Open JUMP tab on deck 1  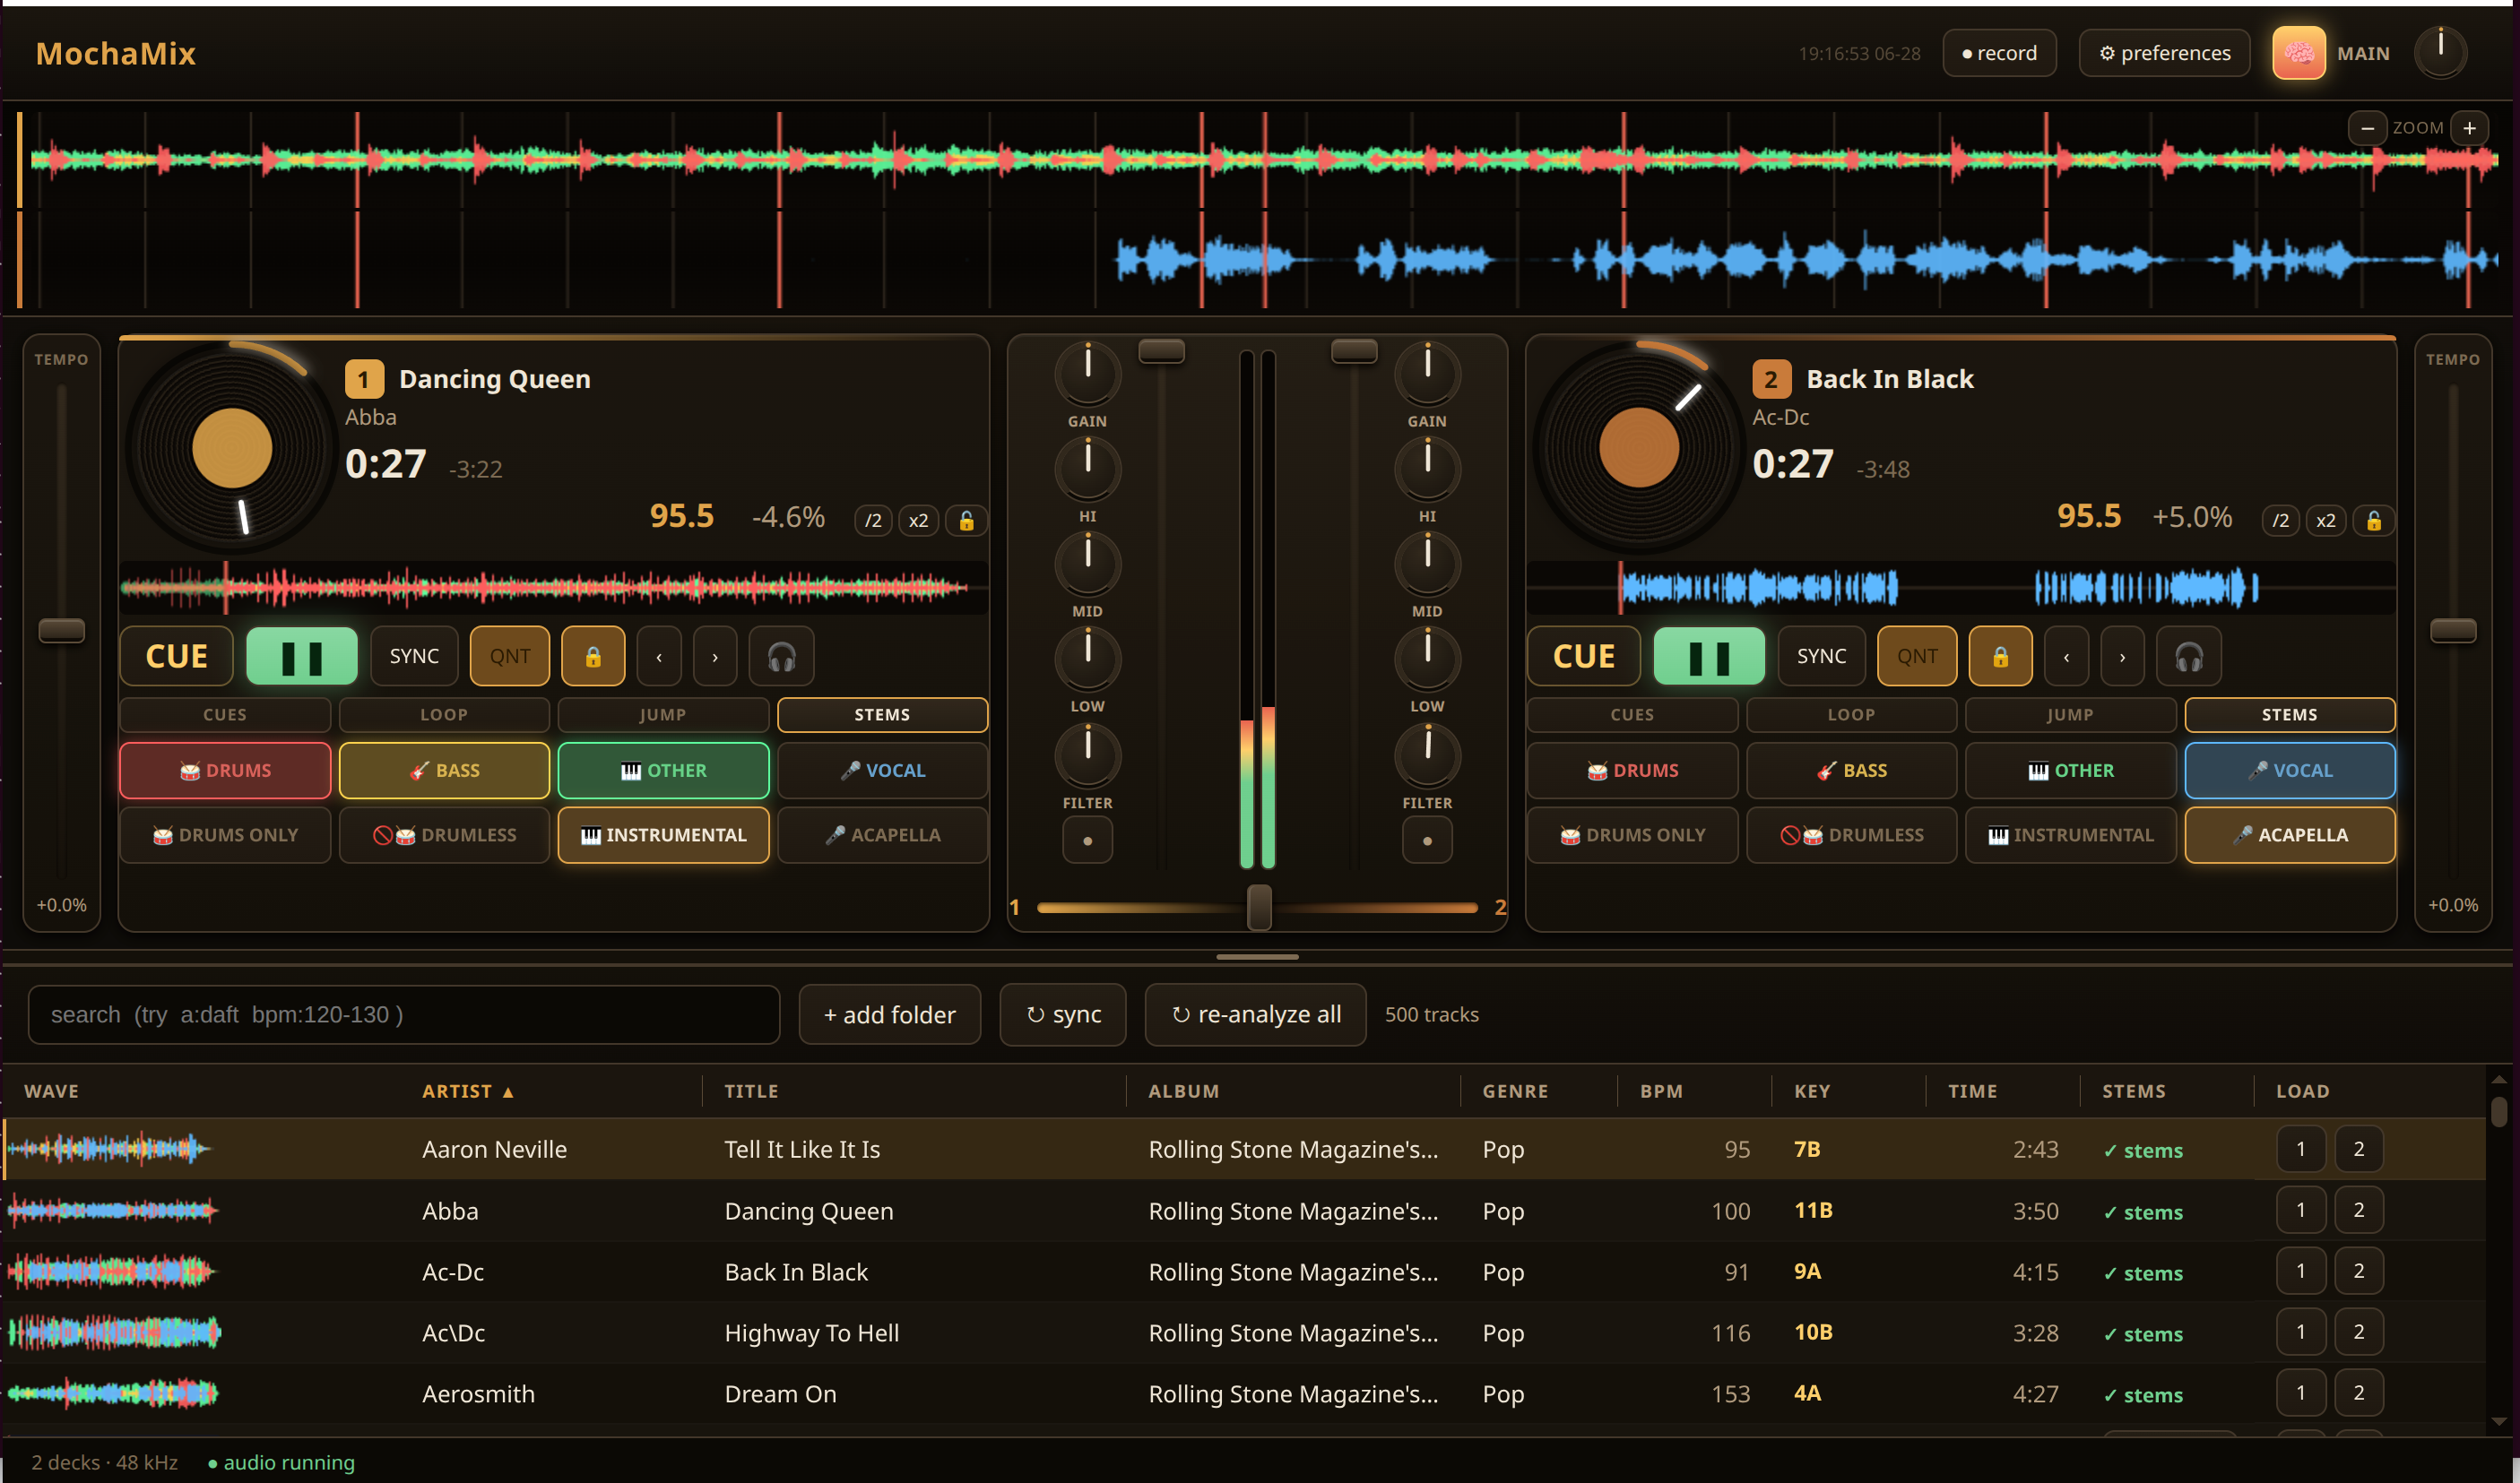(663, 714)
